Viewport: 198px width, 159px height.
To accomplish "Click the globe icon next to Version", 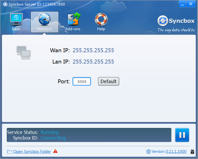I will 149,152.
